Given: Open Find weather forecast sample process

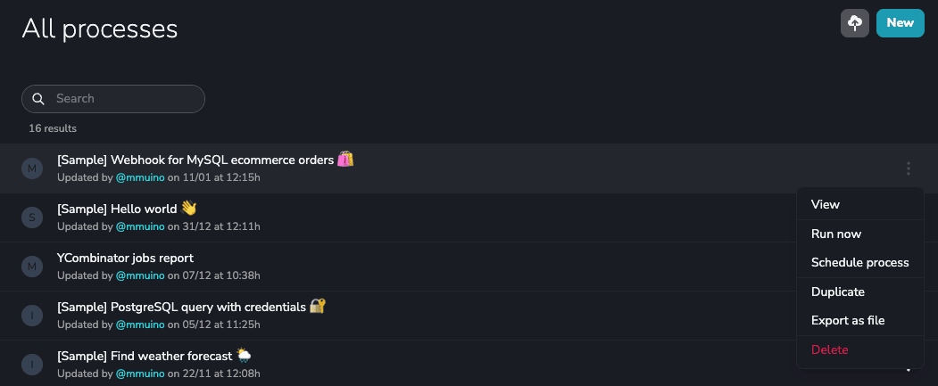Looking at the screenshot, I should tap(154, 356).
